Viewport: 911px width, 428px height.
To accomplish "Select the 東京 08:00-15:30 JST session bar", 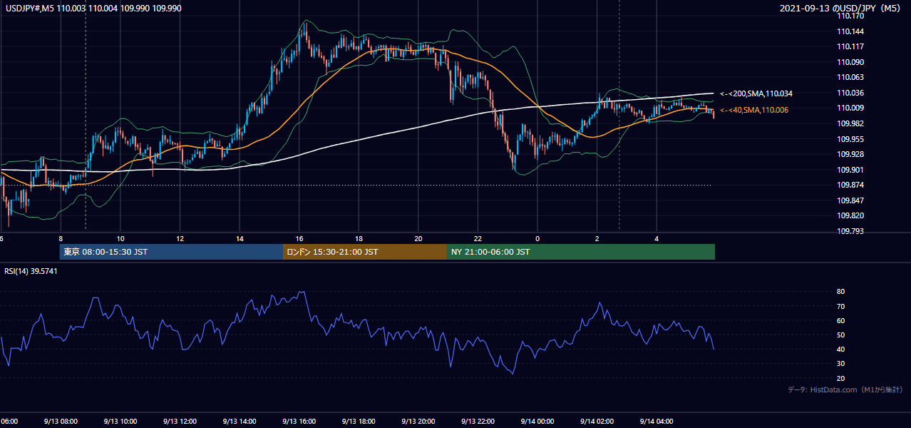I will [x=171, y=252].
